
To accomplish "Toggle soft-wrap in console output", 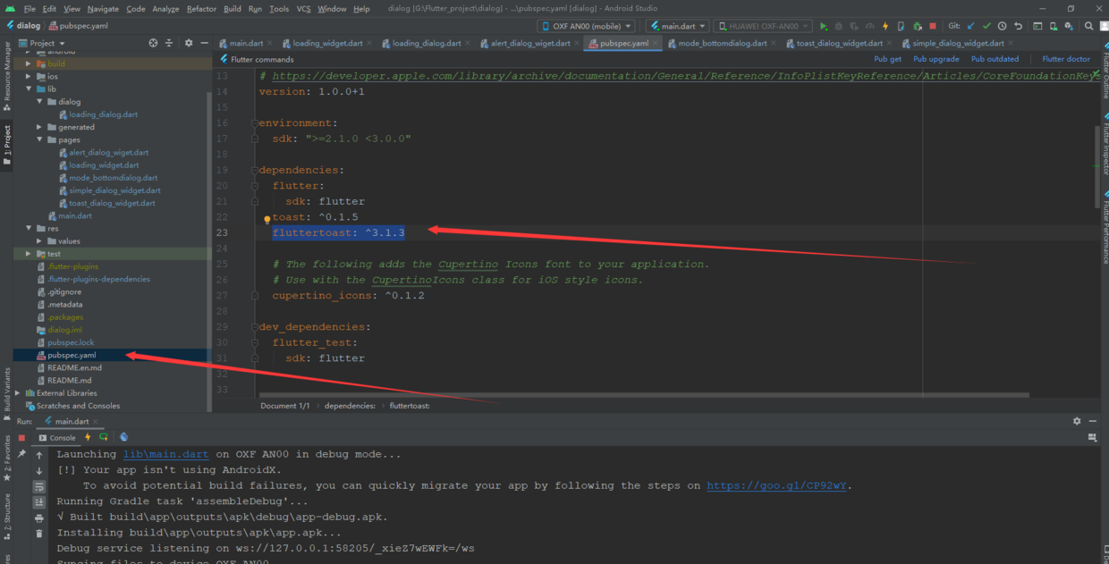I will click(39, 486).
